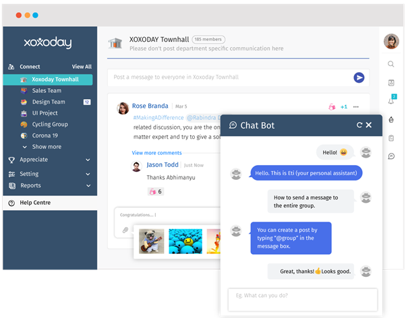Screen dimensions: 406x318
Task: Click the Setting sliders icon
Action: click(x=11, y=174)
